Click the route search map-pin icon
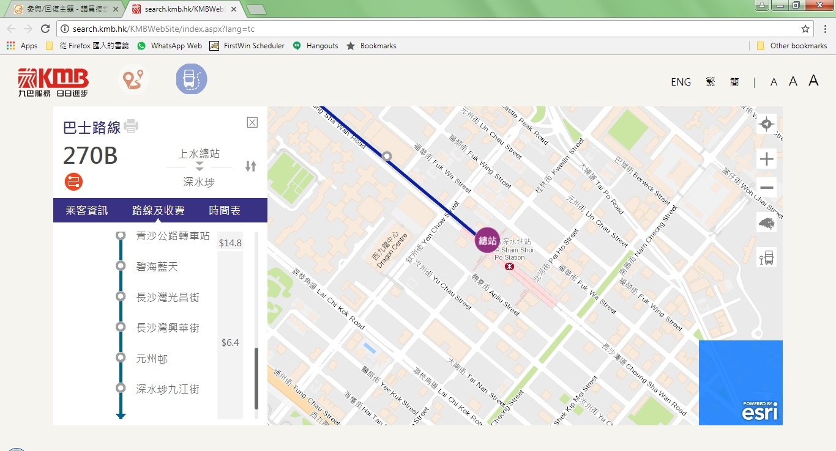 click(133, 79)
